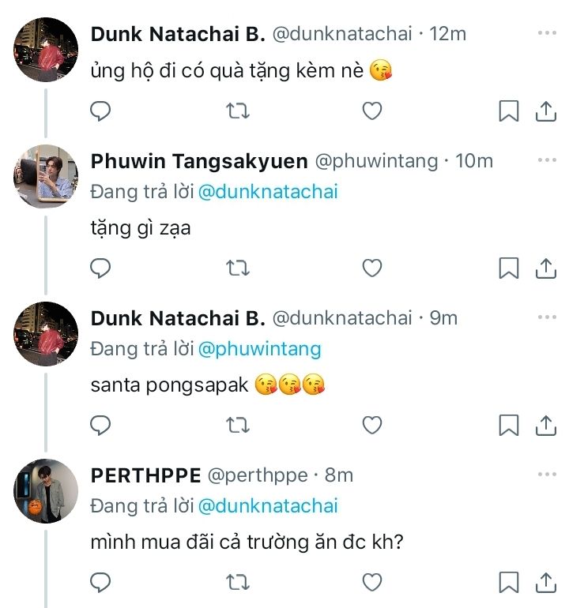Retweet Dunk's tweet about quà tặng

(237, 112)
